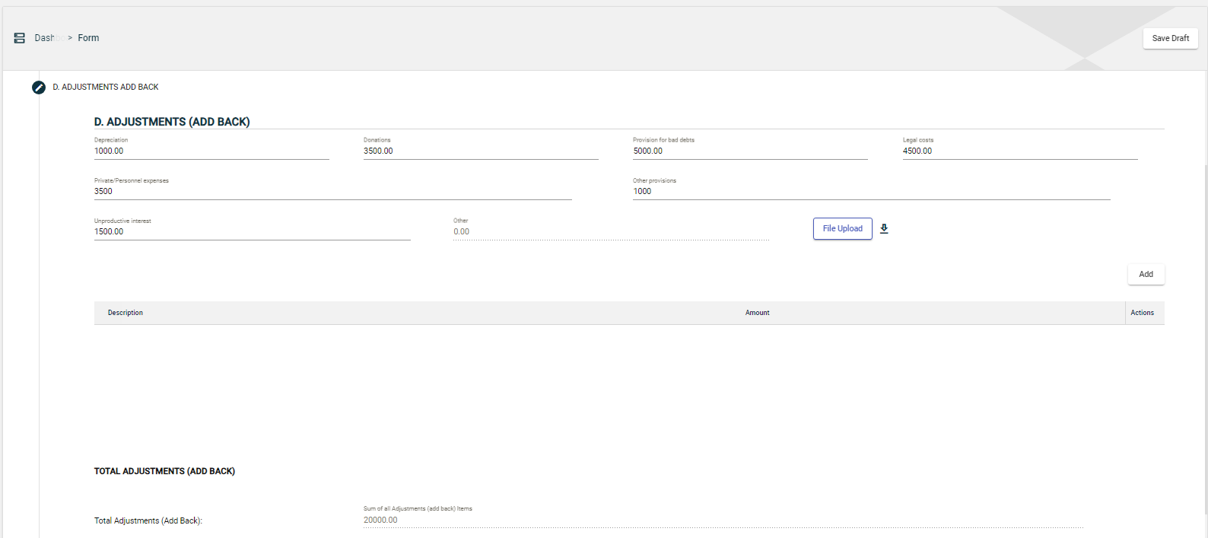Click the File Upload button
This screenshot has height=538, width=1208.
click(x=842, y=228)
